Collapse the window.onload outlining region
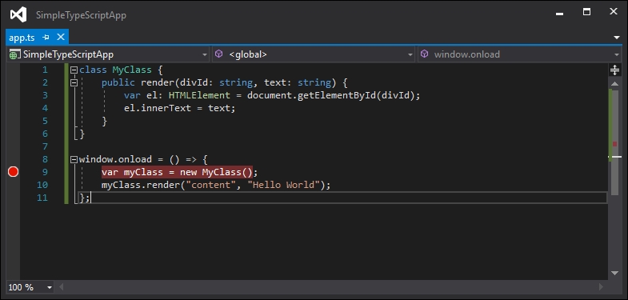The height and width of the screenshot is (300, 628). coord(74,160)
